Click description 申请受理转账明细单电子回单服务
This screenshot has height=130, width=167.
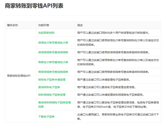(x=110, y=95)
